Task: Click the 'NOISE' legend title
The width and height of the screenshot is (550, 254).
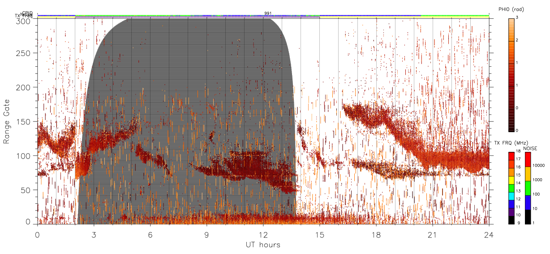Action: [x=530, y=149]
